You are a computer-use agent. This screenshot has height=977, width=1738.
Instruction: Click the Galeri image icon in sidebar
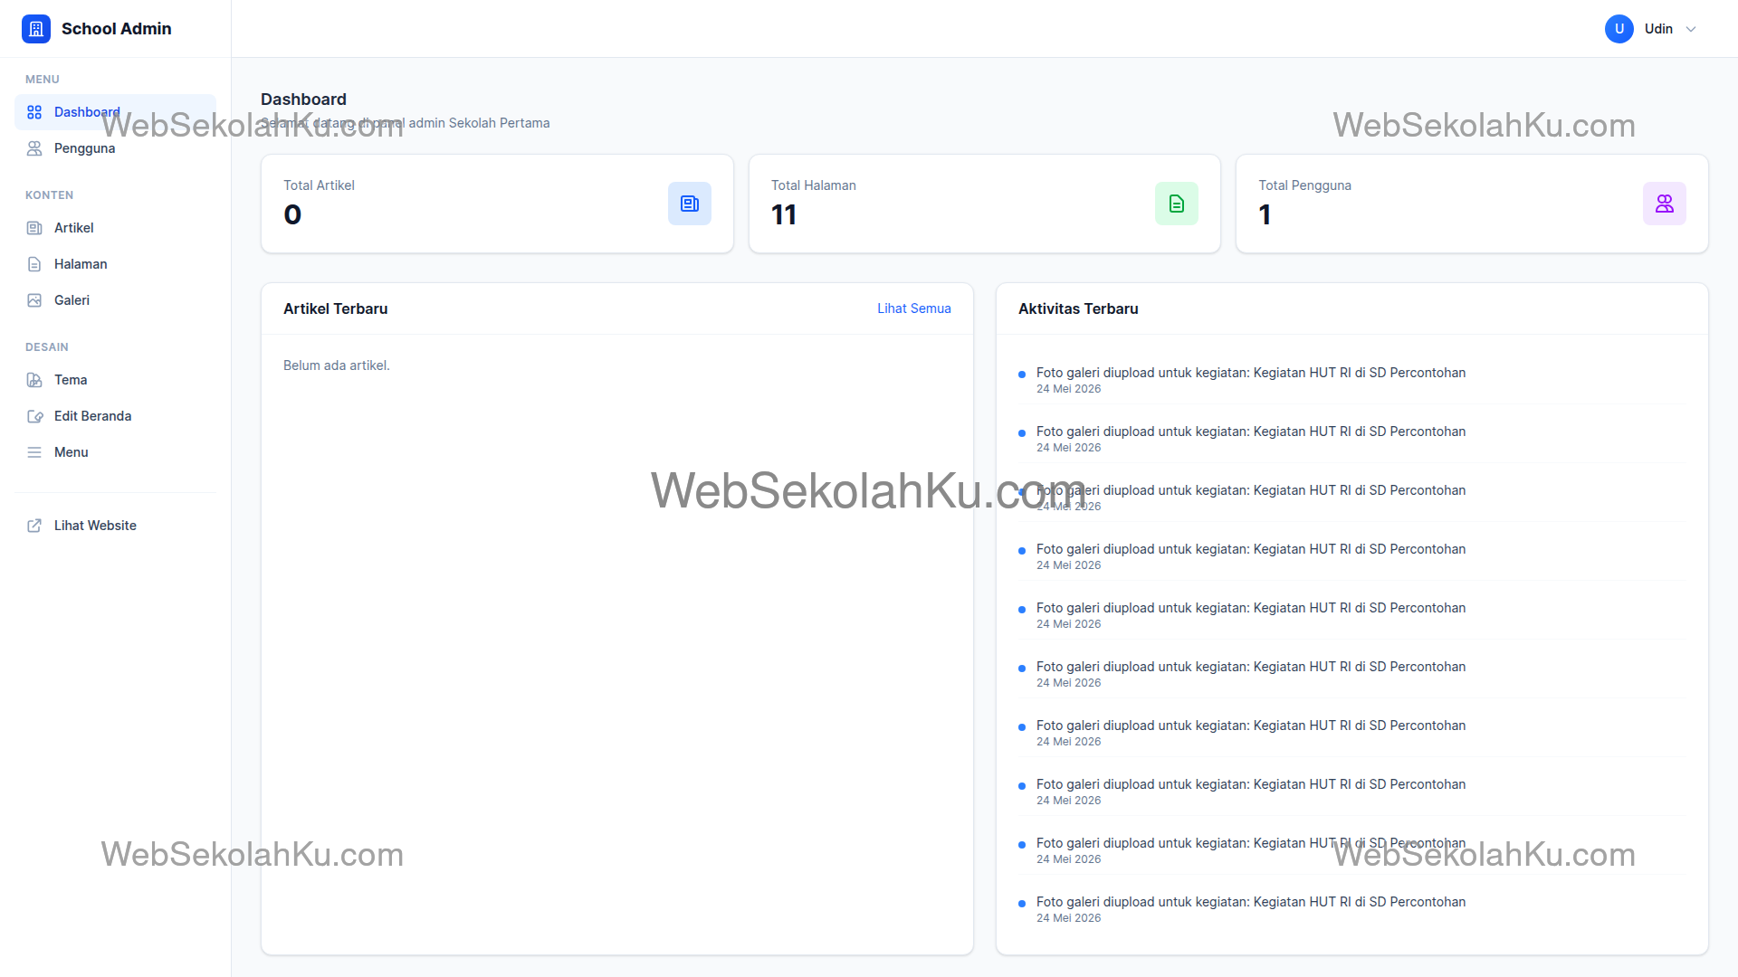pyautogui.click(x=34, y=300)
